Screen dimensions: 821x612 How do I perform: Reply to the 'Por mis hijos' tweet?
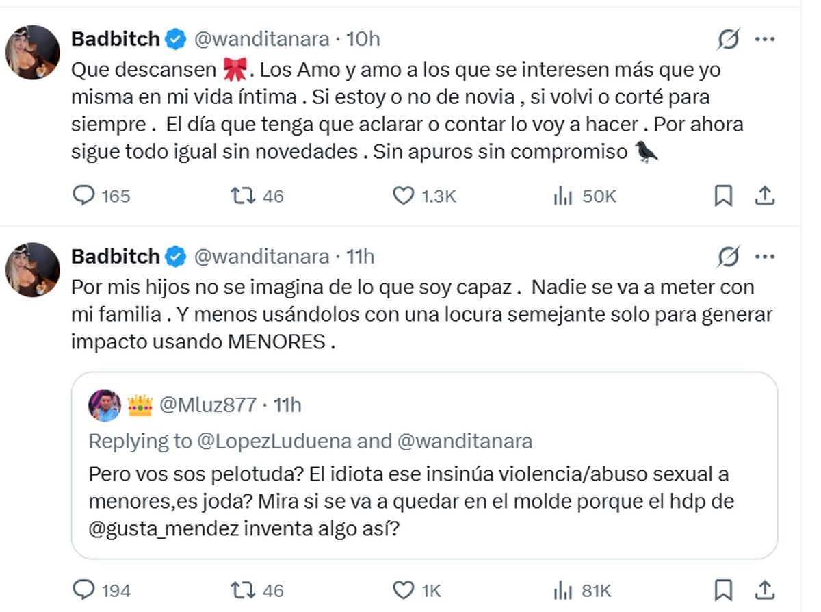(x=84, y=589)
